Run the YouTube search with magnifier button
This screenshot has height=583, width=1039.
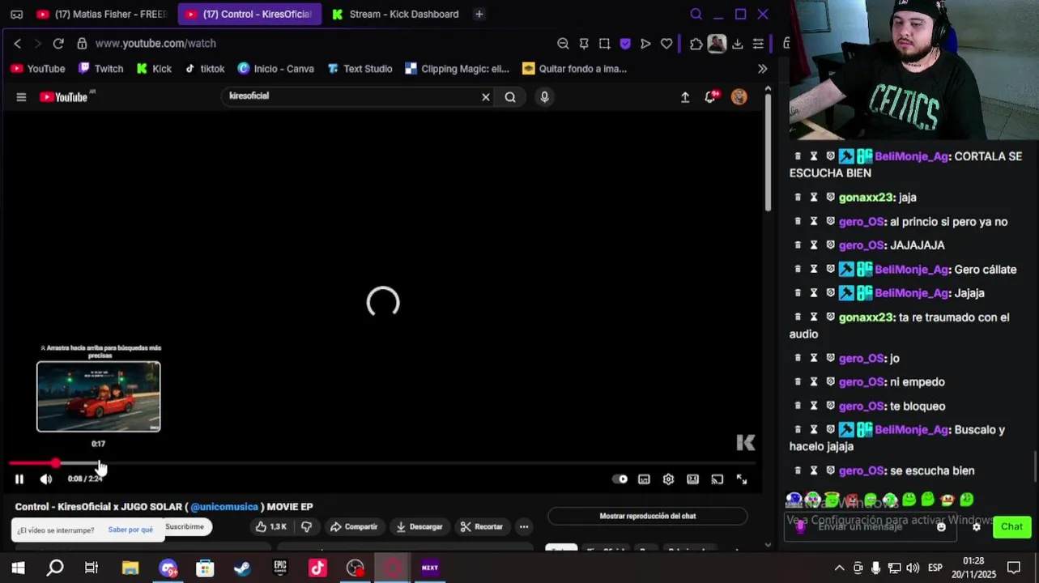pyautogui.click(x=510, y=97)
